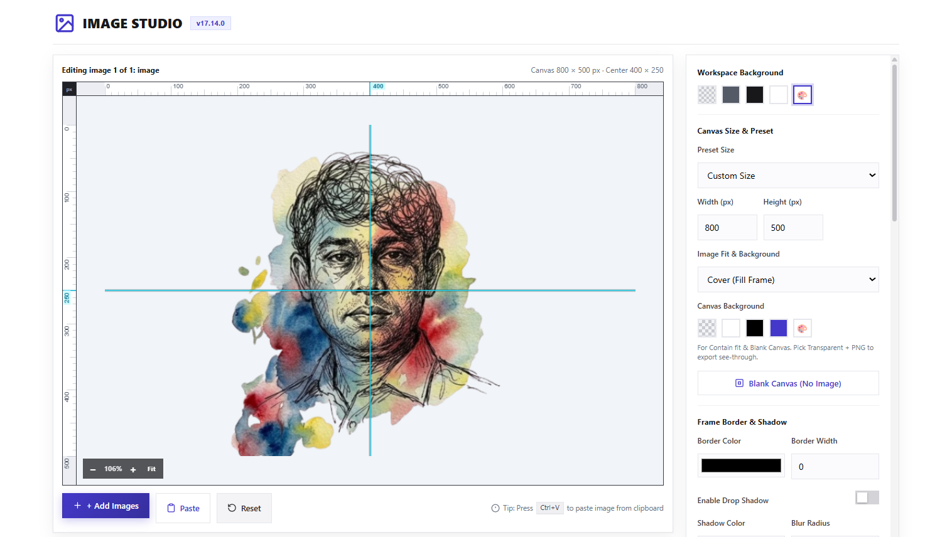
Task: Open the Border Color picker
Action: point(741,465)
